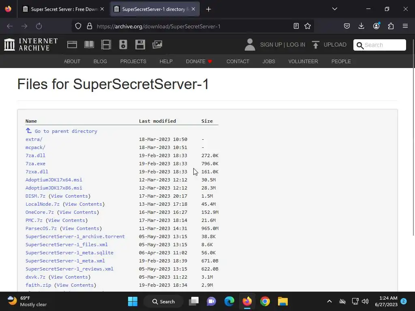The height and width of the screenshot is (311, 415).
Task: Download 7za.exe file
Action: tap(35, 164)
